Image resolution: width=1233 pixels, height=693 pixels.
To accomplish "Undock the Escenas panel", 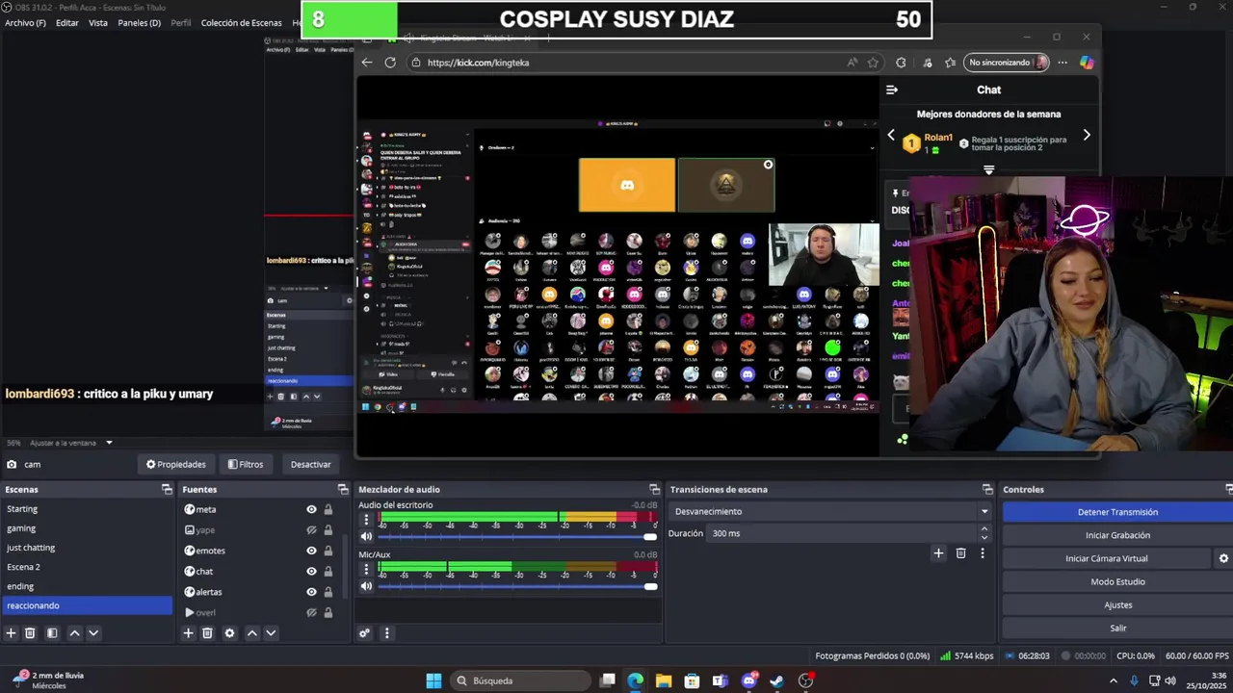I will tap(167, 490).
